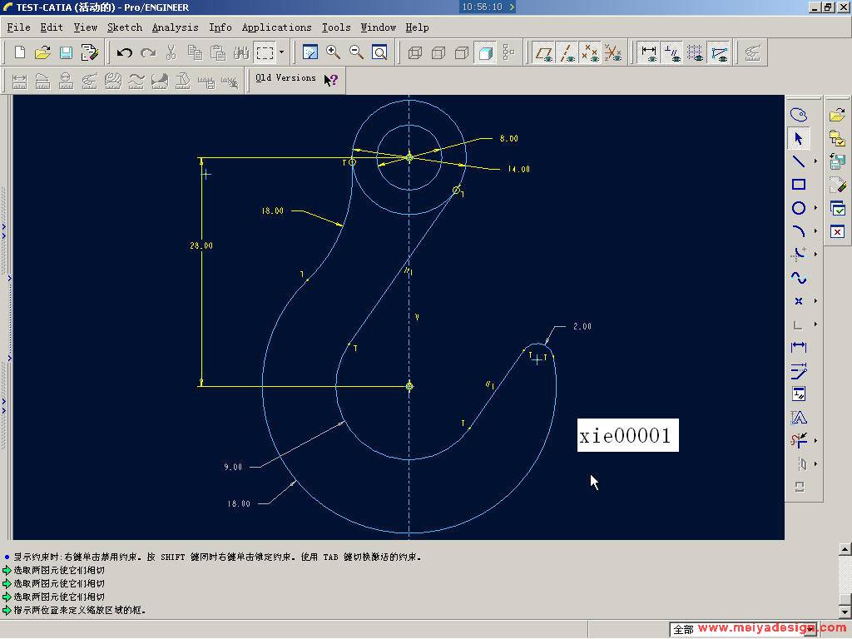Image resolution: width=852 pixels, height=639 pixels.
Task: Select the Circle sketch tool
Action: click(x=798, y=208)
